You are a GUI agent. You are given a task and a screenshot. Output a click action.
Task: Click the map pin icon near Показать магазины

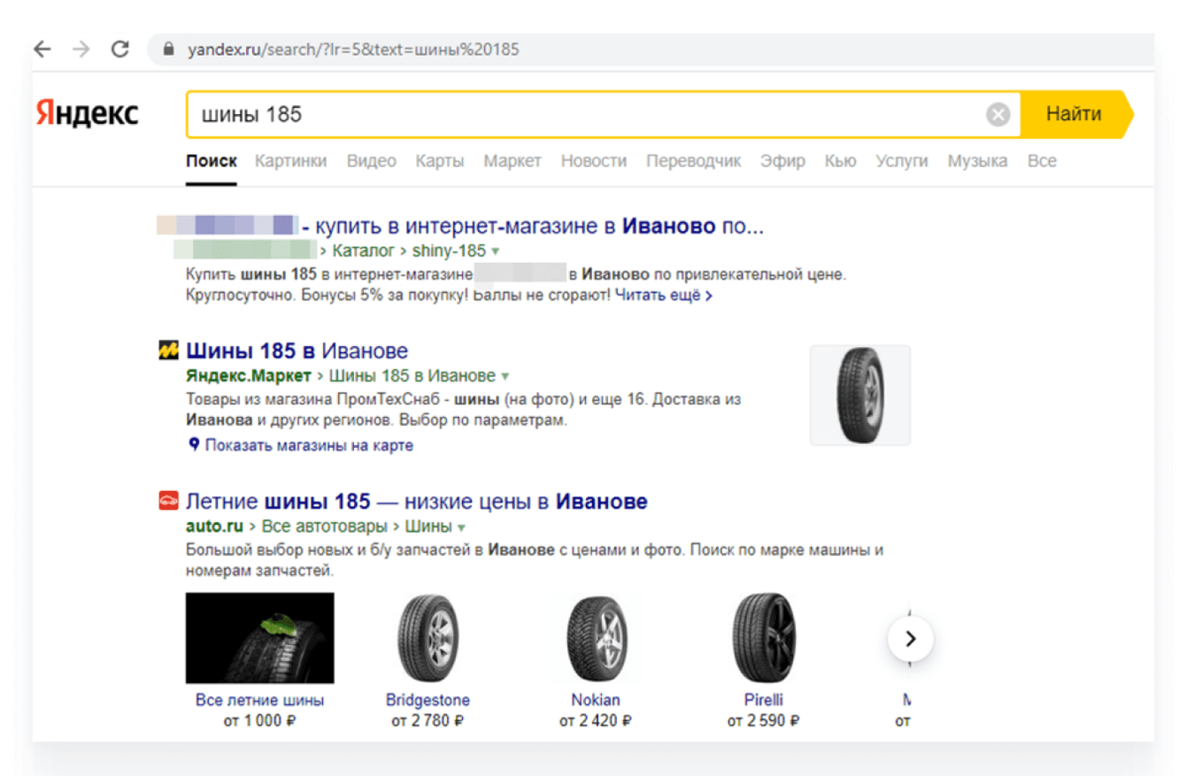pyautogui.click(x=195, y=445)
